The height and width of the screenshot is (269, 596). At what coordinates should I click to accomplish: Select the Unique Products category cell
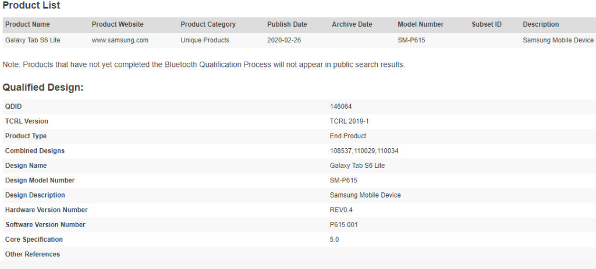(x=205, y=40)
